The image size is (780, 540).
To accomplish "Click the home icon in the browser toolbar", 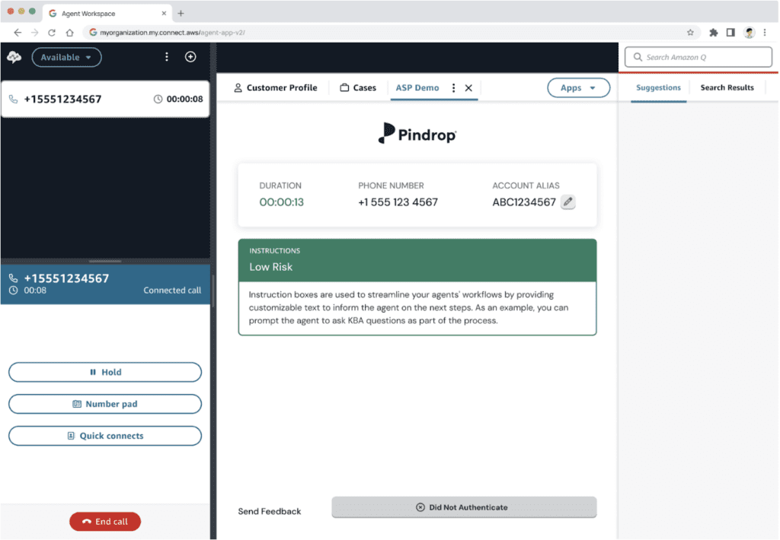I will pos(69,33).
